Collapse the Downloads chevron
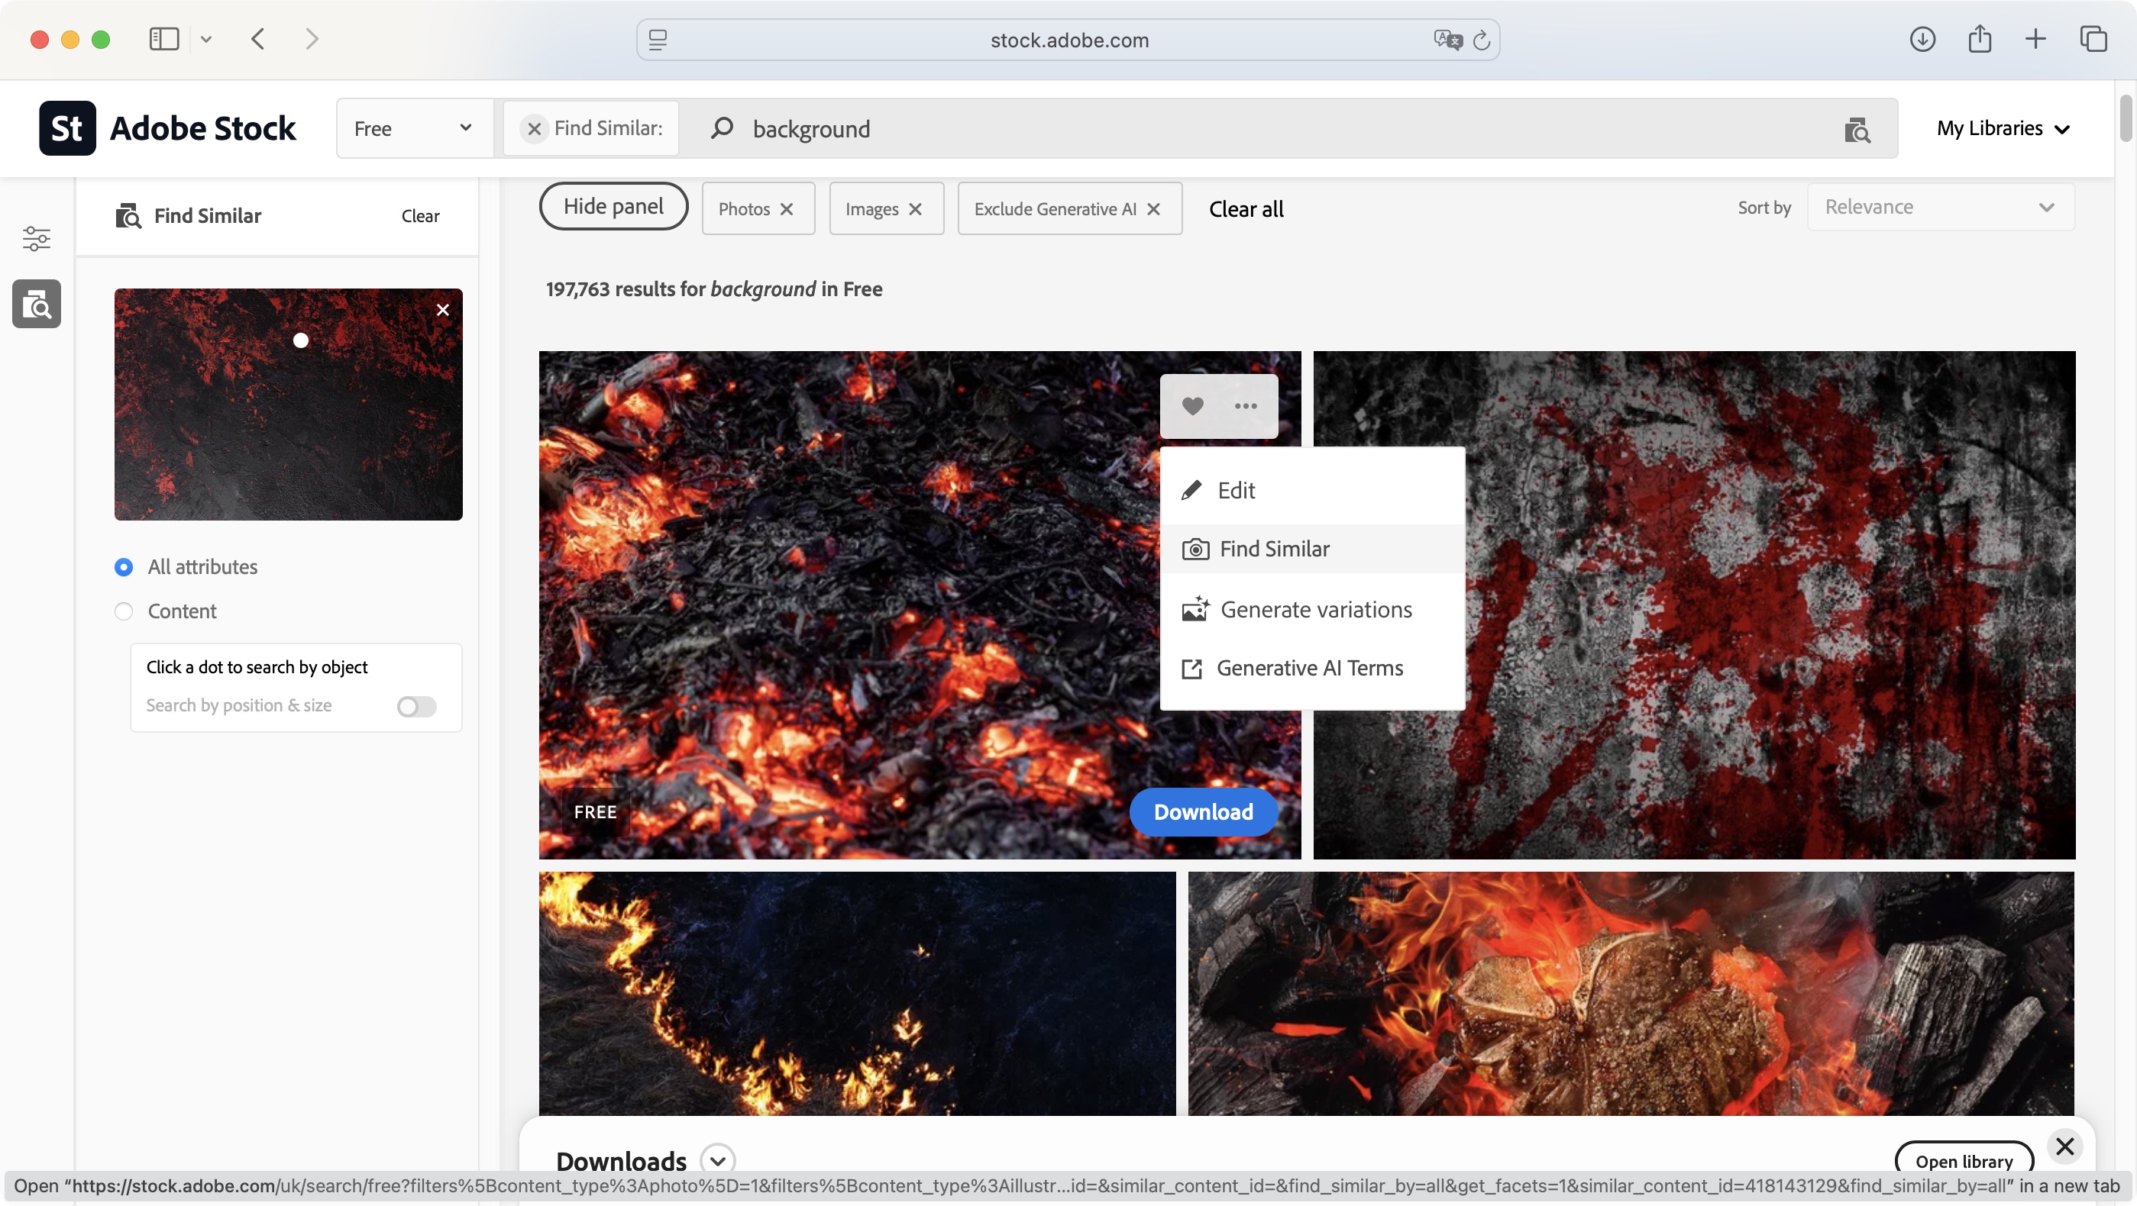Viewport: 2137px width, 1206px height. (718, 1160)
